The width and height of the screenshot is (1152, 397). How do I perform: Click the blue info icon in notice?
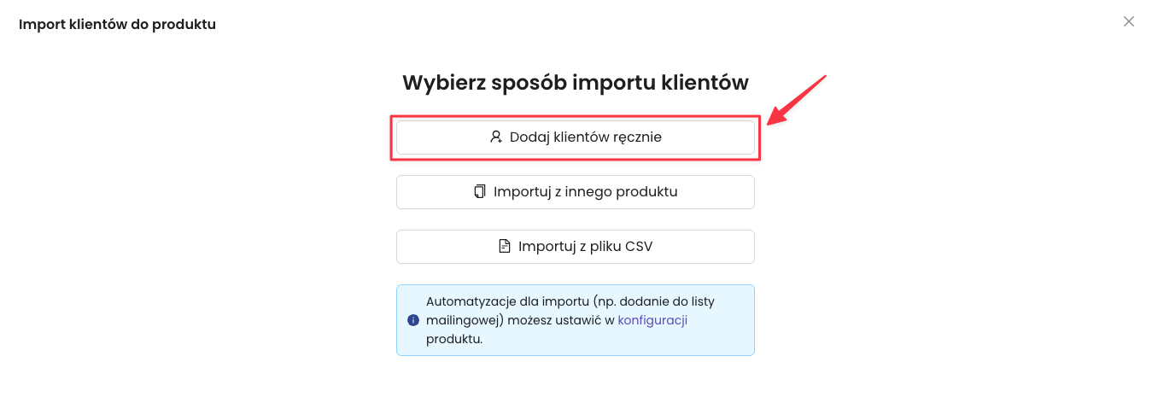[x=413, y=320]
